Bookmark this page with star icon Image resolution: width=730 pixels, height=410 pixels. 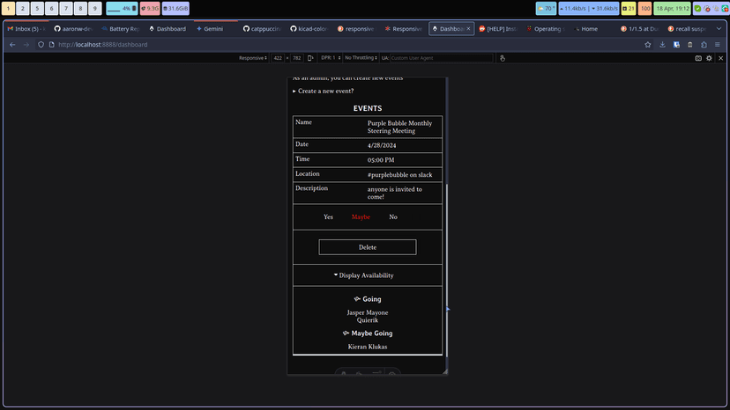648,45
